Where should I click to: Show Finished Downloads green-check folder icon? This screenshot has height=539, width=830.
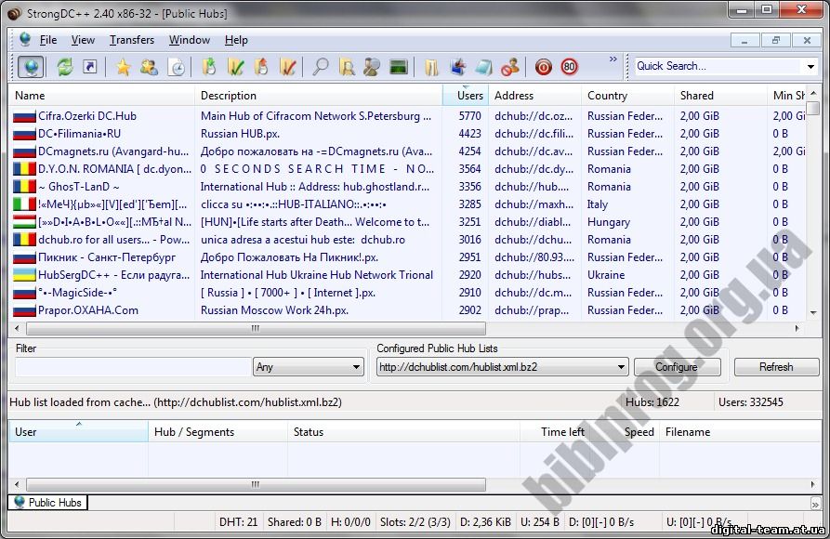235,67
